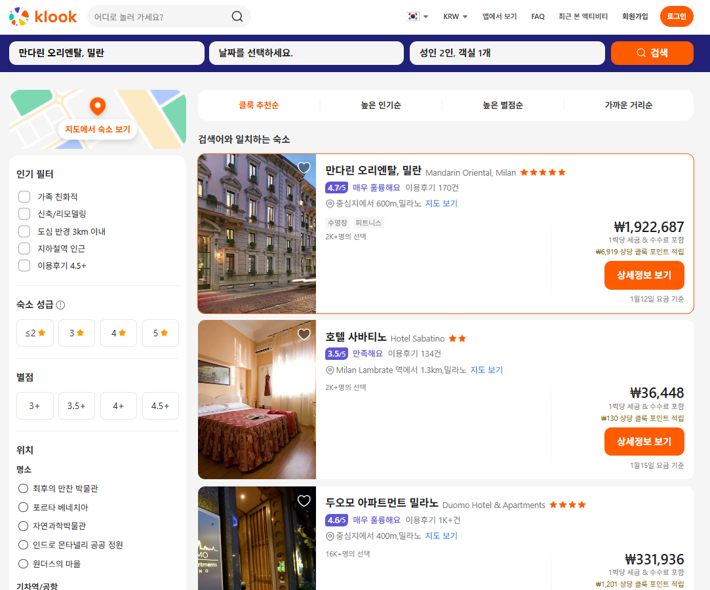Select the 5 star class filter

tap(161, 333)
